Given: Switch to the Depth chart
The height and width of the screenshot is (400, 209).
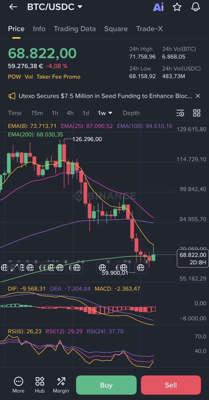Looking at the screenshot, I should tap(131, 113).
